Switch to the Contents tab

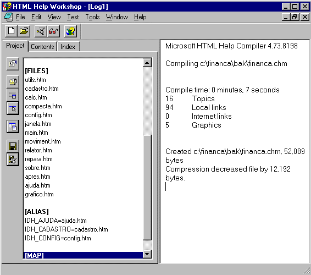pyautogui.click(x=42, y=47)
